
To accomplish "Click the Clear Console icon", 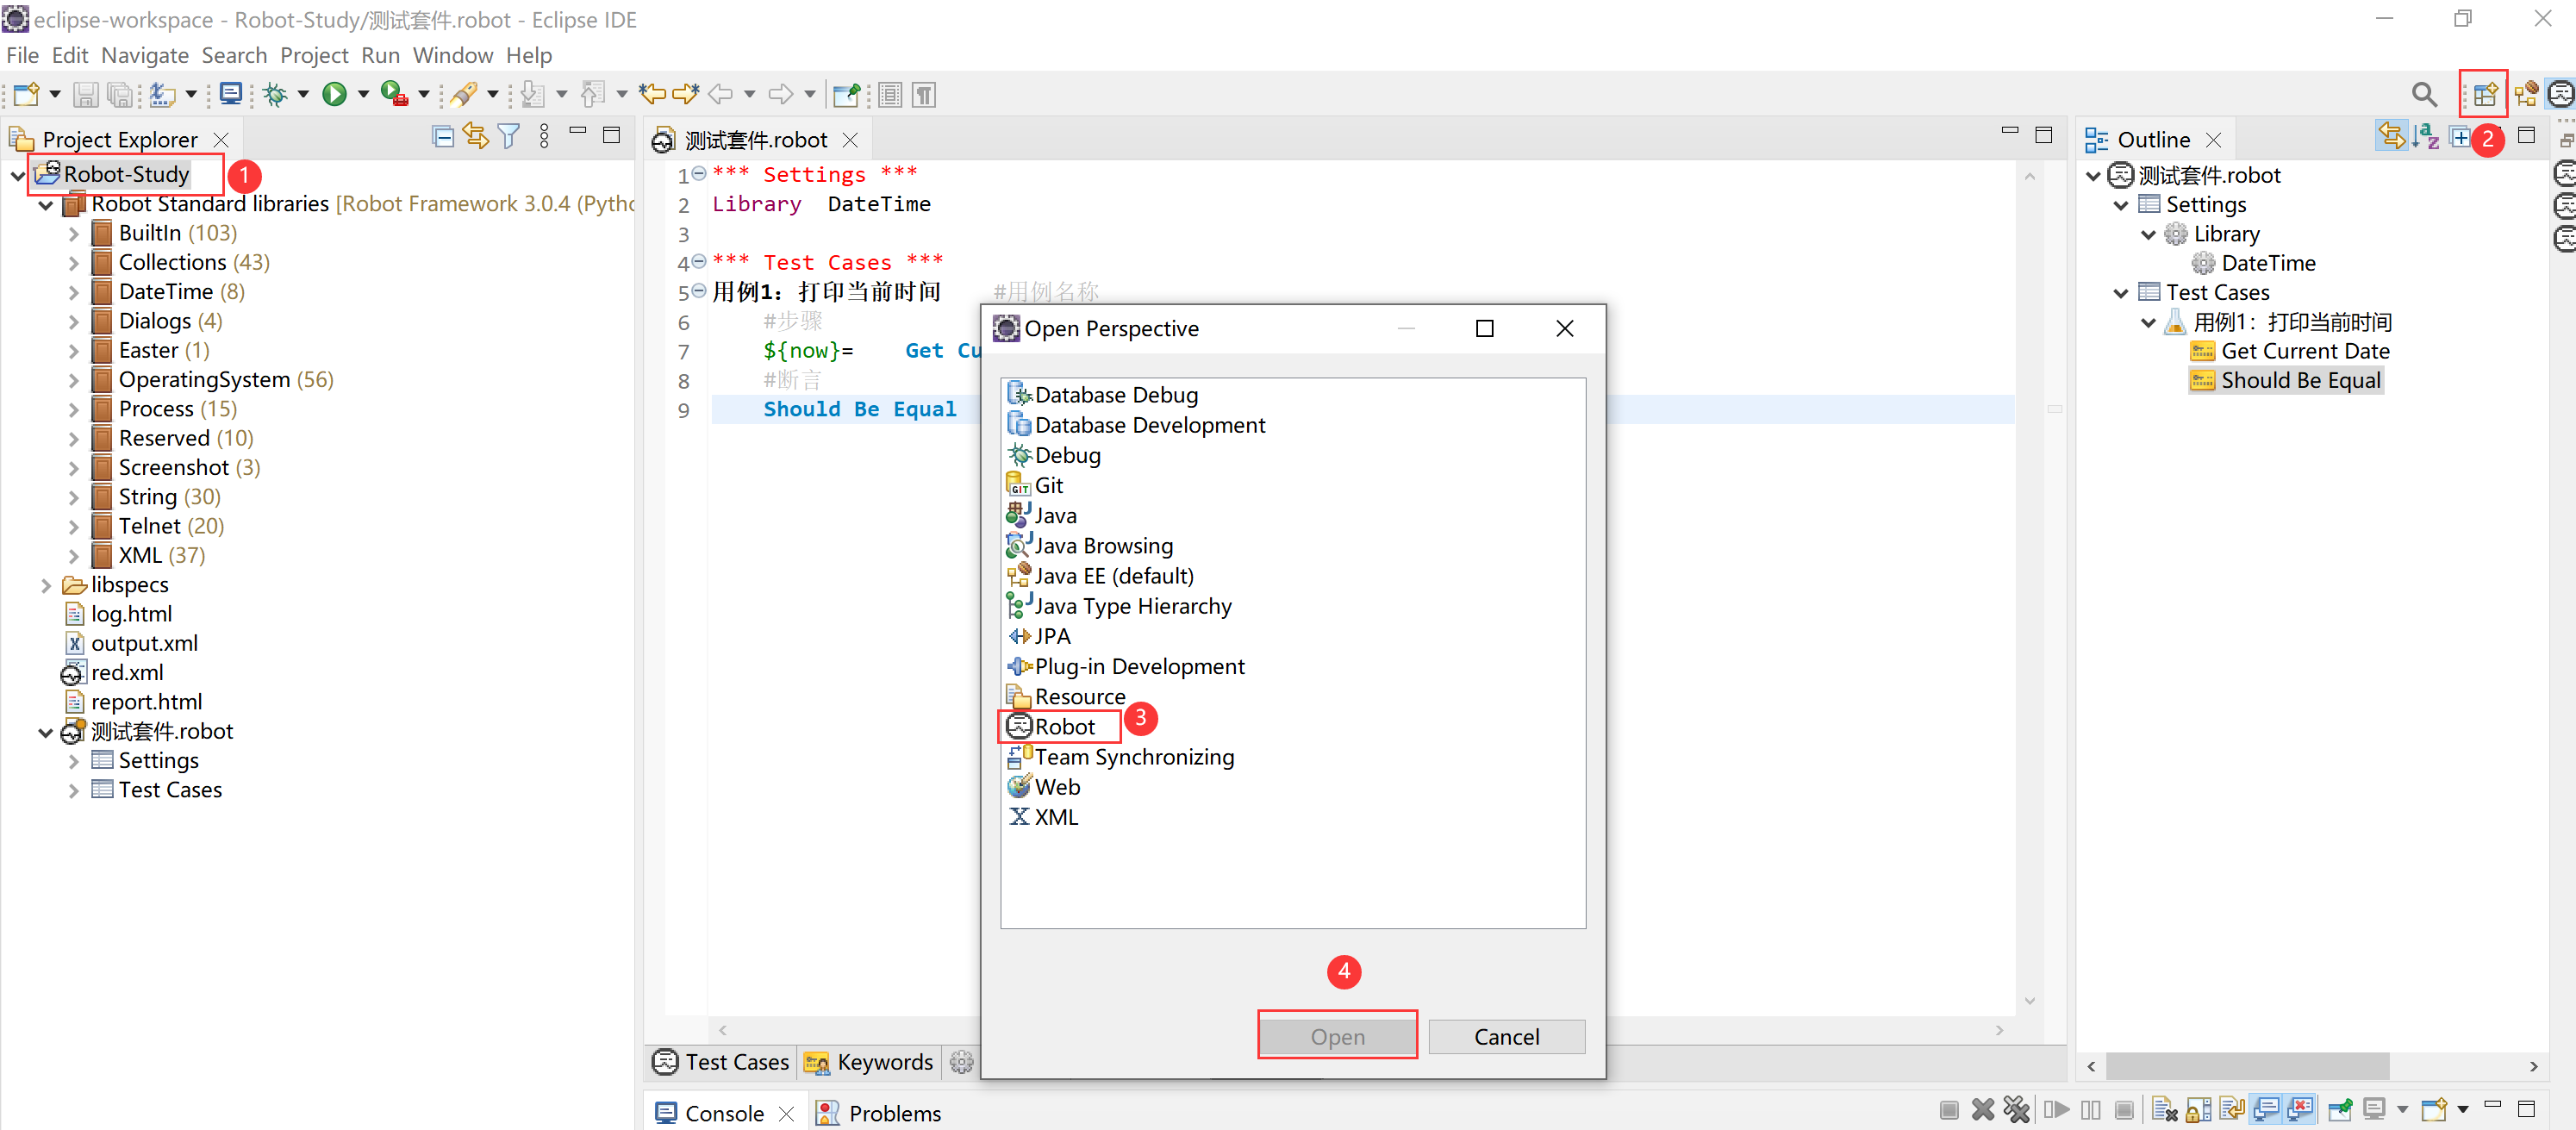I will 2164,1109.
